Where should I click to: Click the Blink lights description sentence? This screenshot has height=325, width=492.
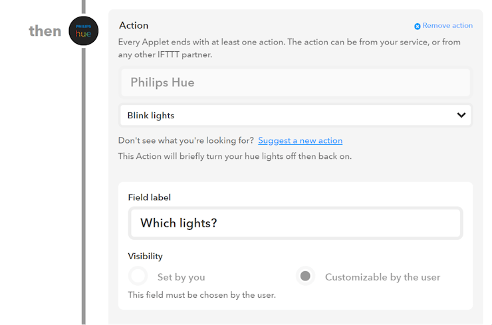235,156
